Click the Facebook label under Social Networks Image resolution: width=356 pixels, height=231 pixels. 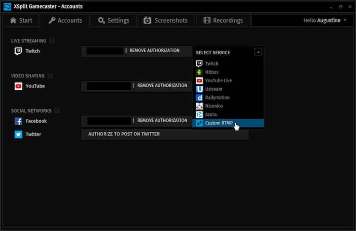(36, 121)
